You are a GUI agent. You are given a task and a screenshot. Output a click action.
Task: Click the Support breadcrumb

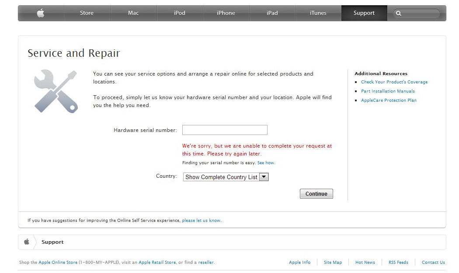[x=52, y=242]
